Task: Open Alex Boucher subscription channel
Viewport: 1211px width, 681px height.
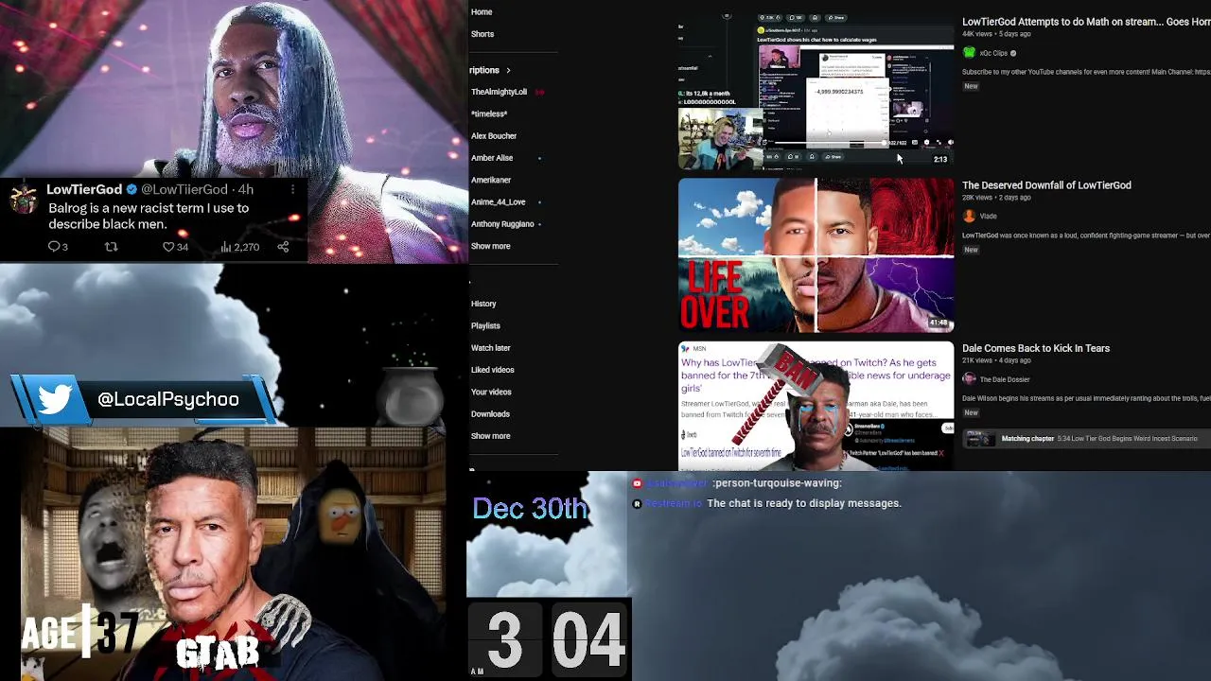Action: coord(494,136)
